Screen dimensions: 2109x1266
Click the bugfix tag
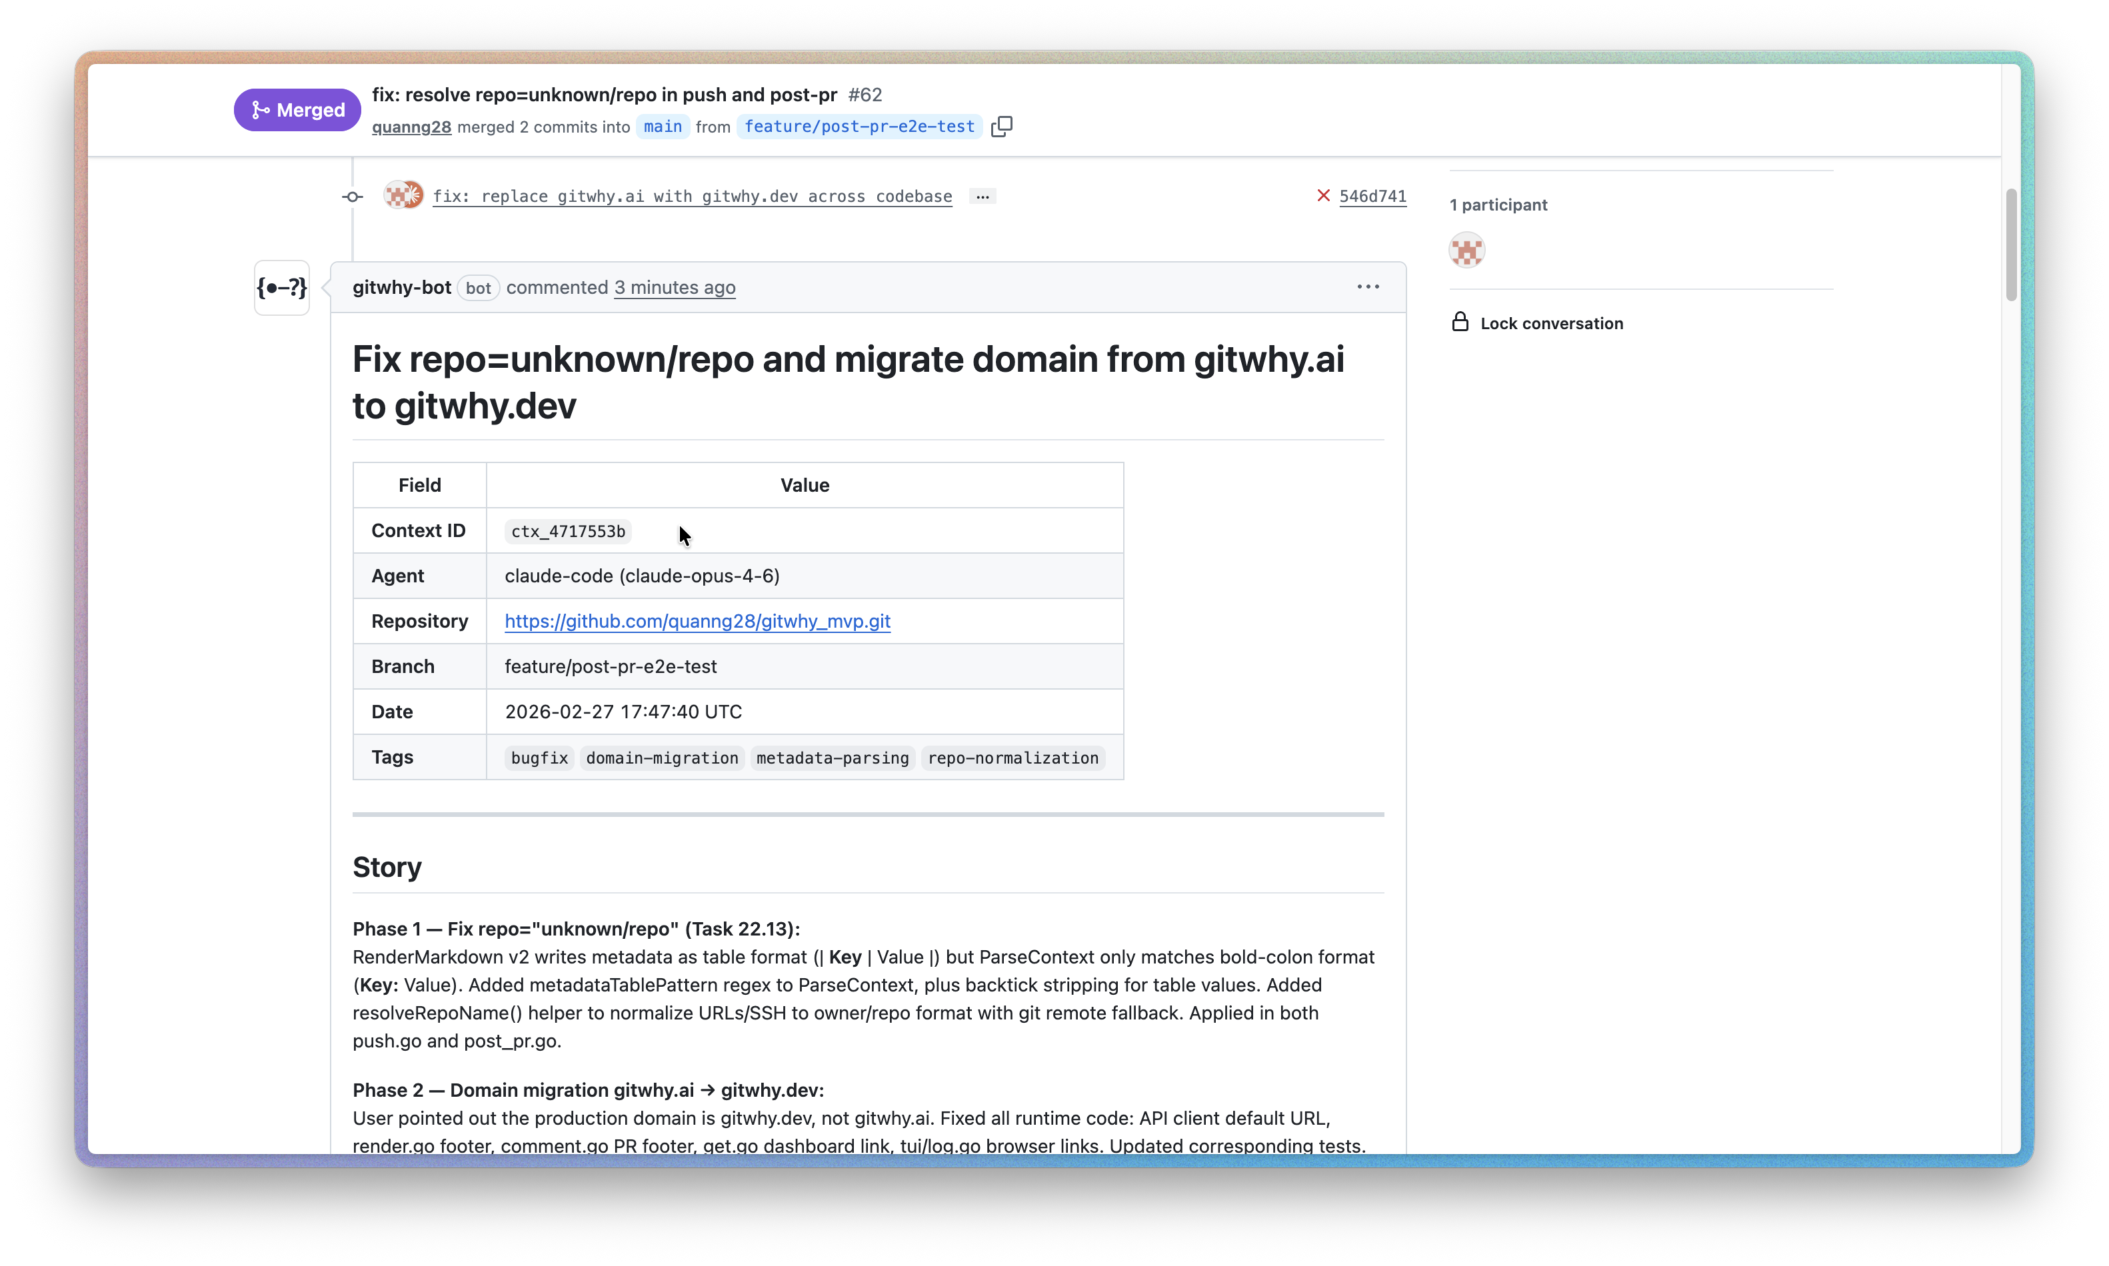click(539, 758)
